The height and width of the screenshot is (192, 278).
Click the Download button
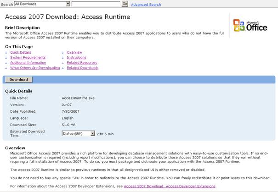point(19,80)
